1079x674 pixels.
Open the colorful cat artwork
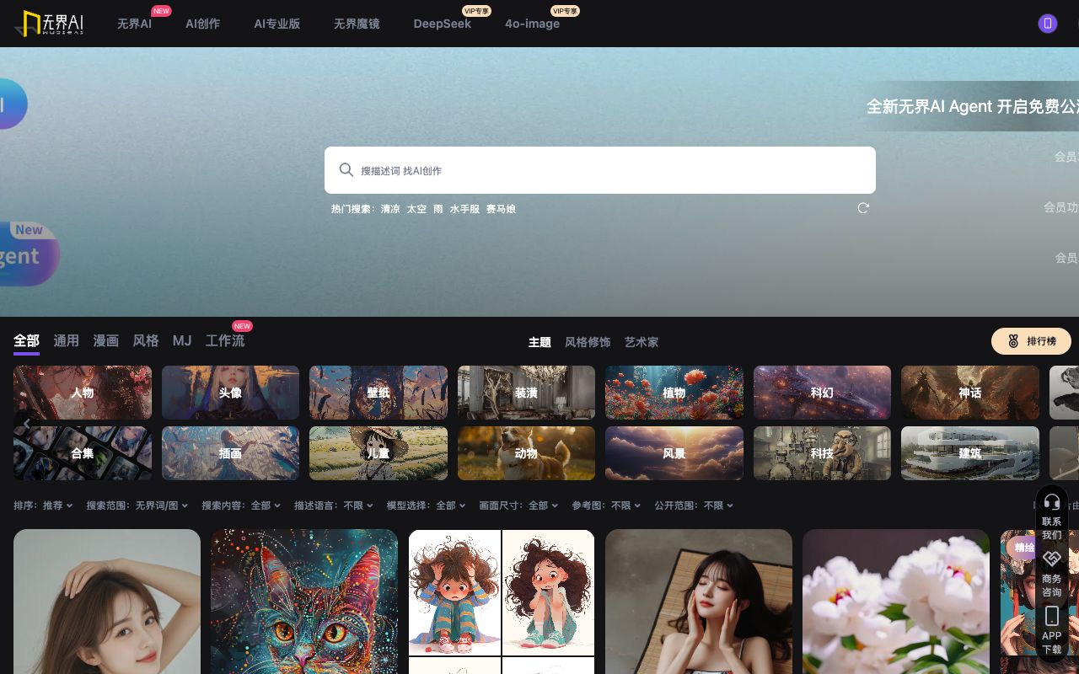[x=304, y=601]
